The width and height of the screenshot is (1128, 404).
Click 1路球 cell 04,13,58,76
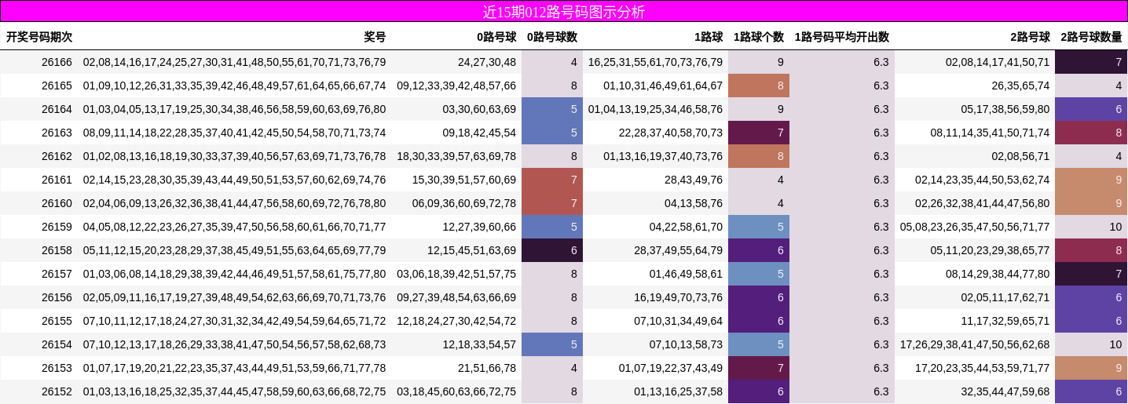[x=694, y=203]
